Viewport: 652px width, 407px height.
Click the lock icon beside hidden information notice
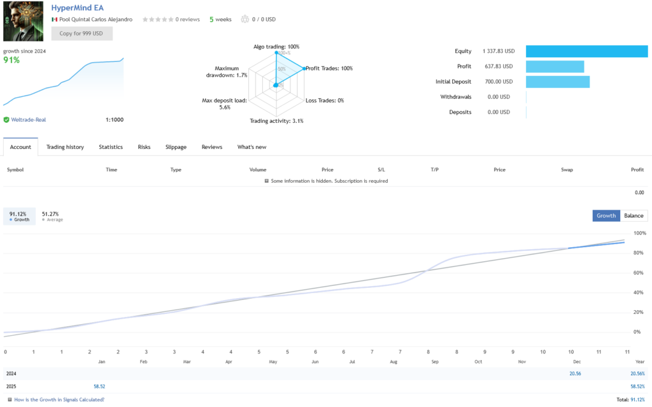click(x=267, y=181)
